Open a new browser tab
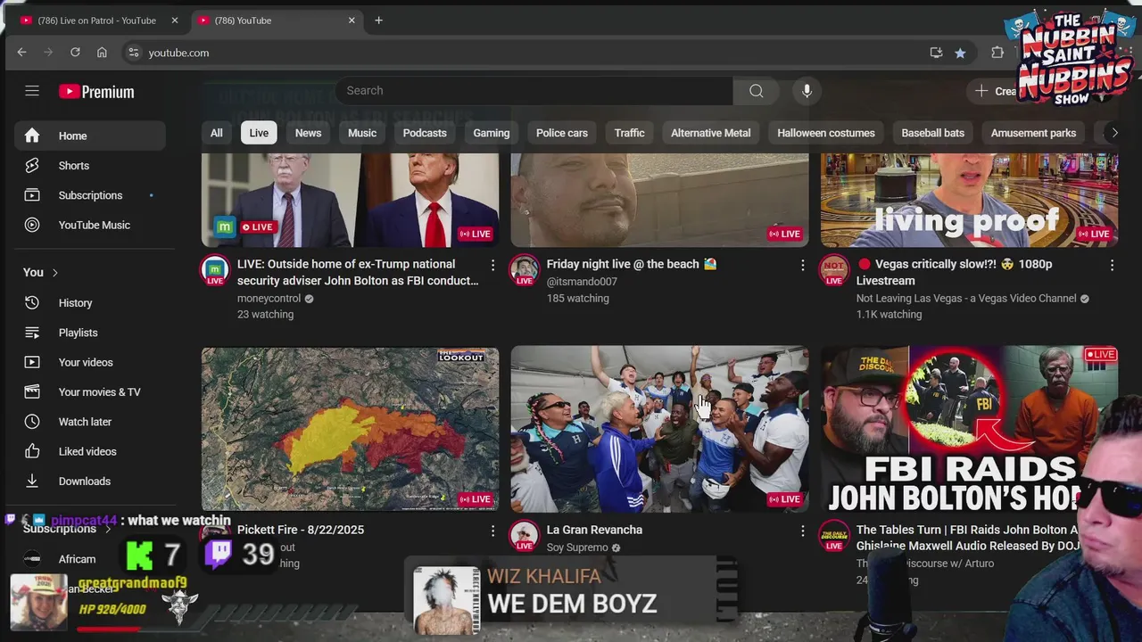 point(378,21)
